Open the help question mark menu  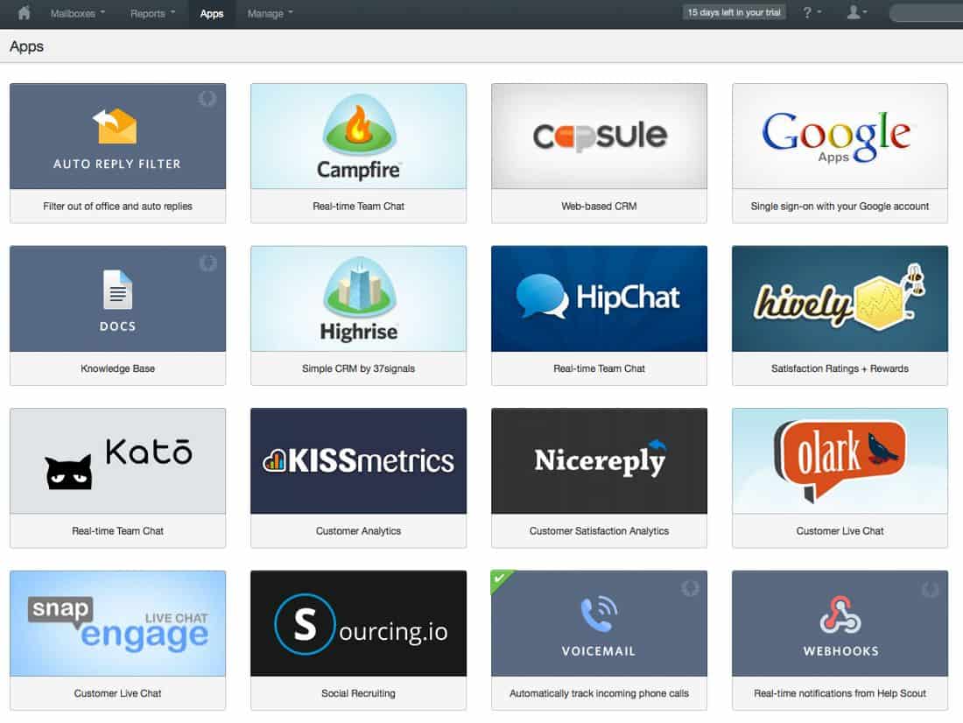tap(812, 12)
